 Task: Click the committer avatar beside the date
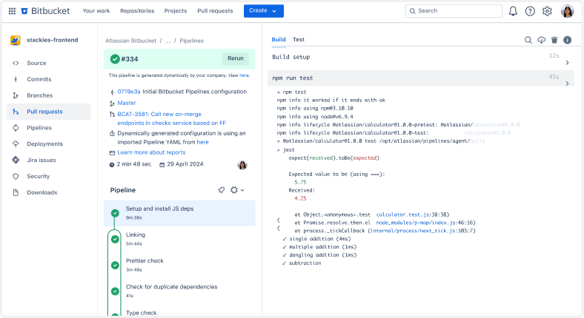(242, 165)
